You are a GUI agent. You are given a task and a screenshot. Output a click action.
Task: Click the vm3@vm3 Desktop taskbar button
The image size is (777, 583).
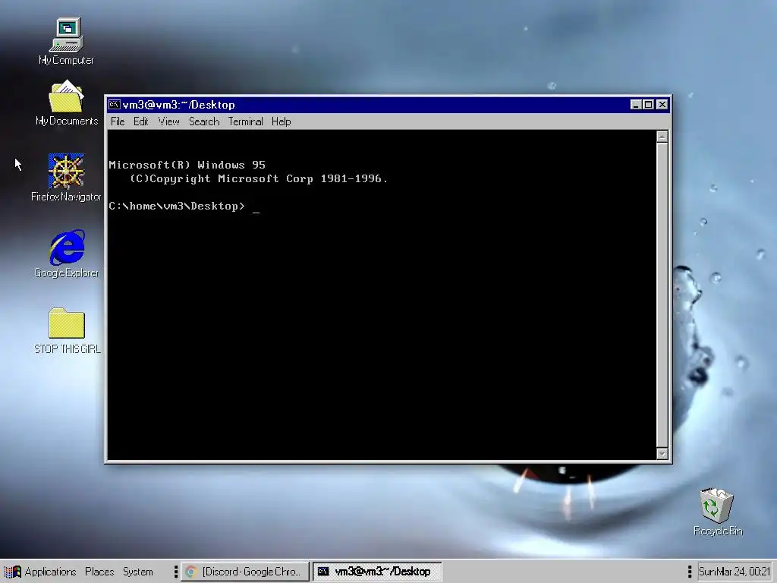(x=377, y=572)
